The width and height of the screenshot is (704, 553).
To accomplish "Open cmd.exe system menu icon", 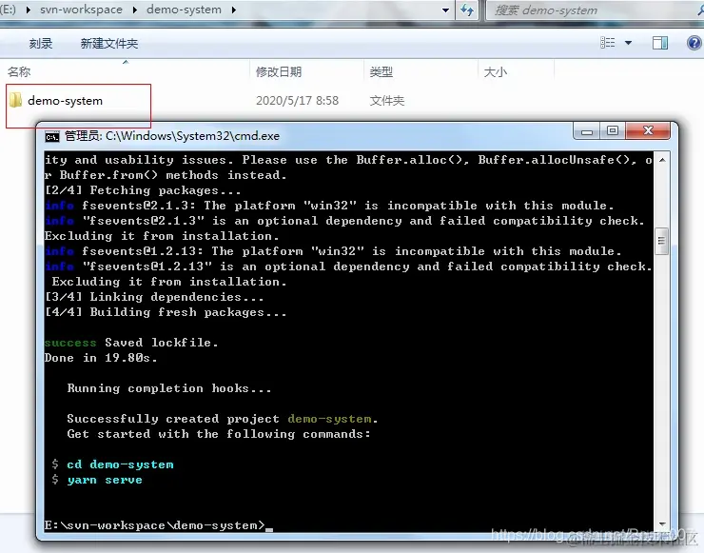I will (52, 136).
